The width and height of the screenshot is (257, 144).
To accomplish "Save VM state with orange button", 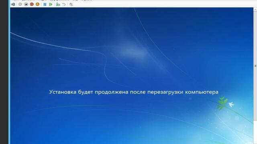I will (x=37, y=4).
